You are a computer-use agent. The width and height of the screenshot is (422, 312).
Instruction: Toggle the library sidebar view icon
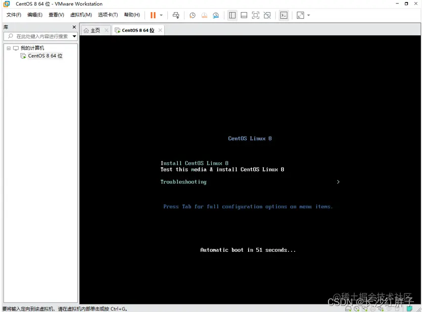(x=232, y=15)
